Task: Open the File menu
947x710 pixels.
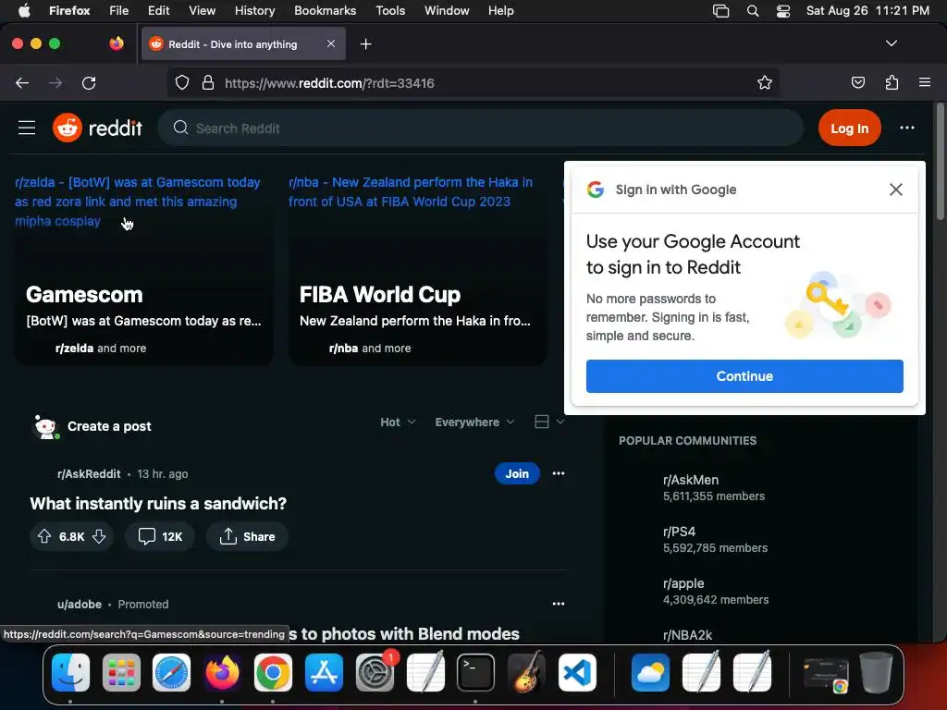Action: [119, 11]
